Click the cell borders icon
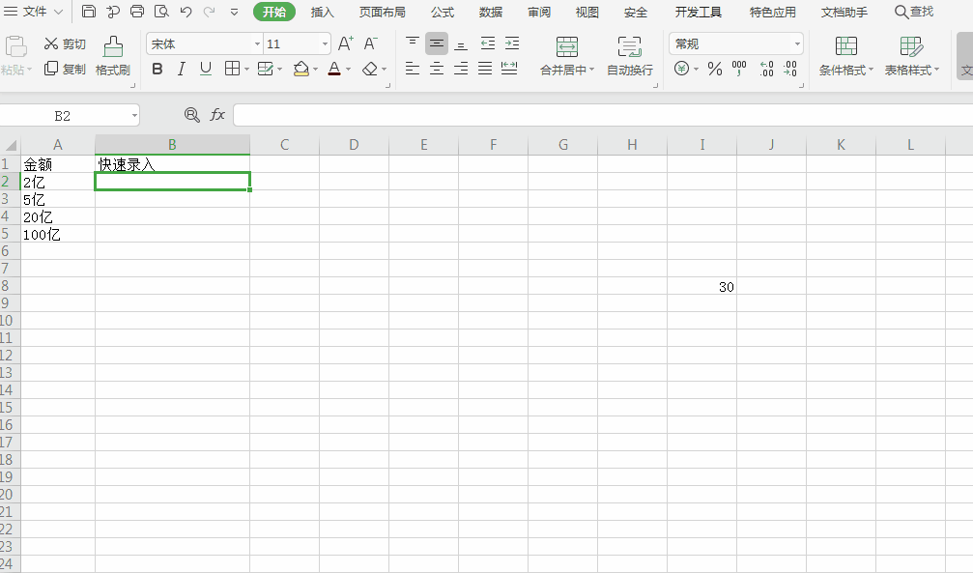 coord(232,69)
